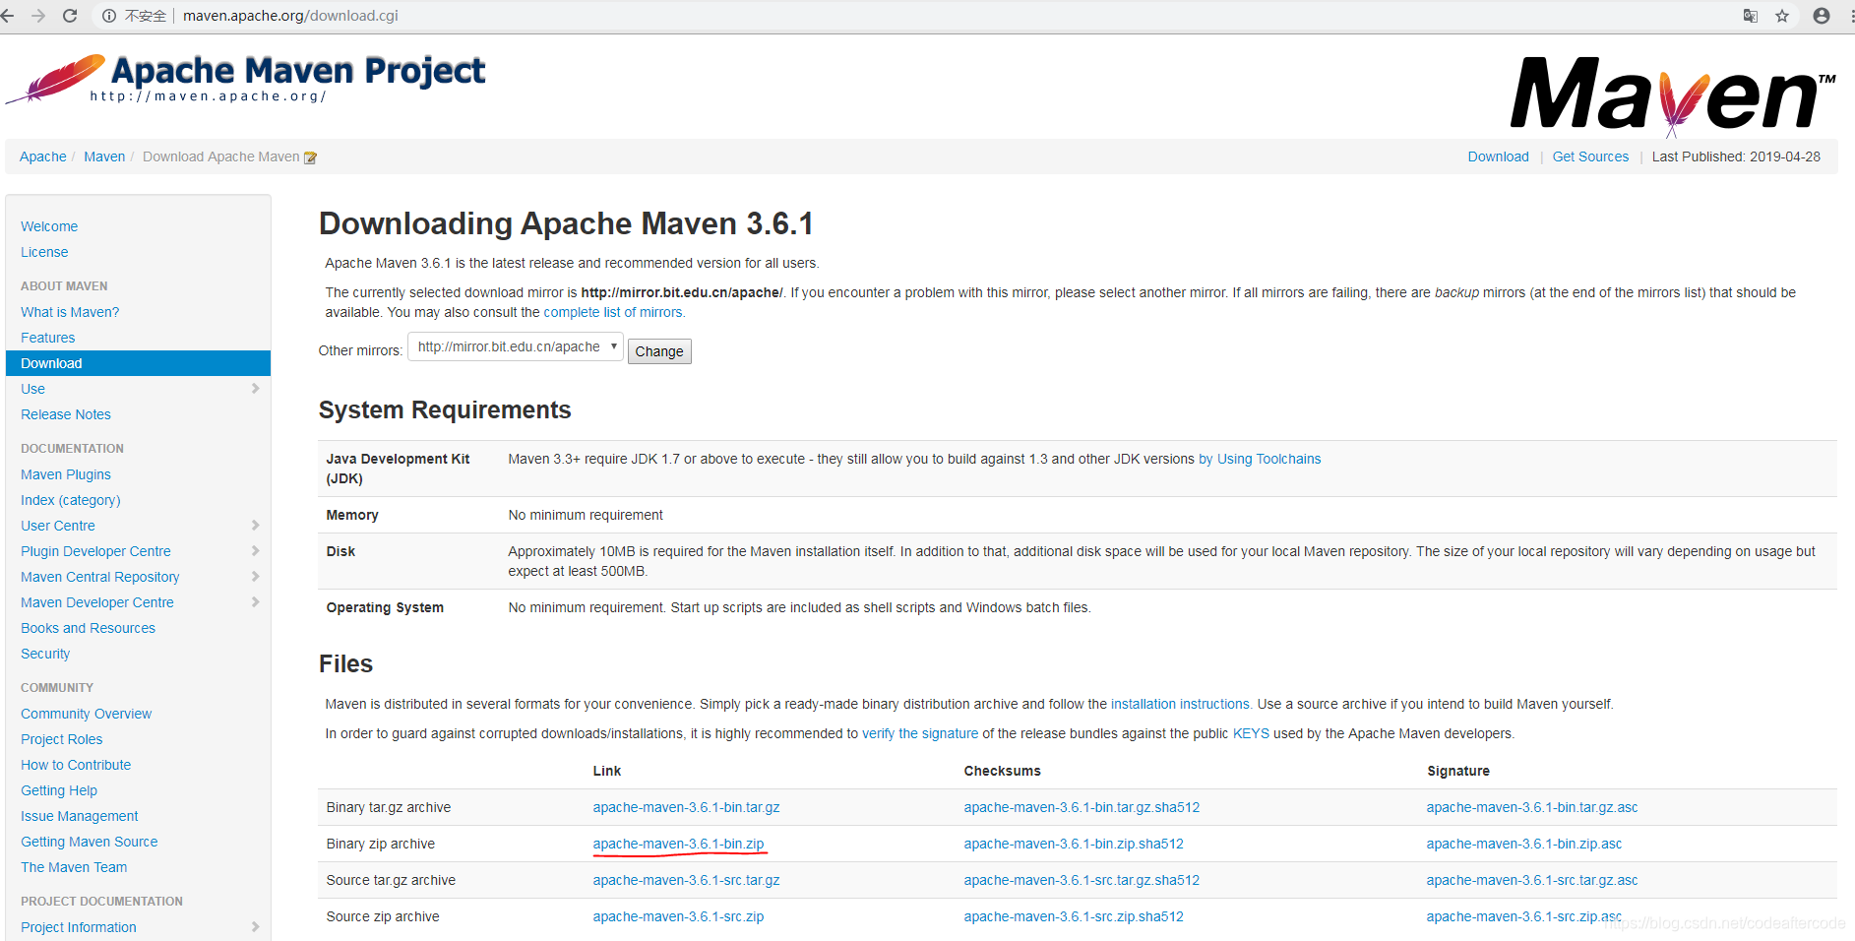
Task: Open the Security sidebar link
Action: tap(45, 654)
